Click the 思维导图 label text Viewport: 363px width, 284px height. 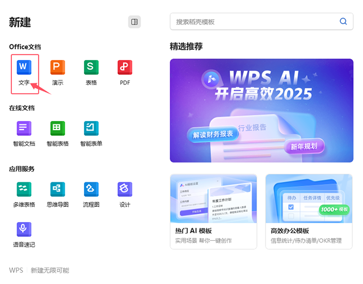tap(58, 204)
